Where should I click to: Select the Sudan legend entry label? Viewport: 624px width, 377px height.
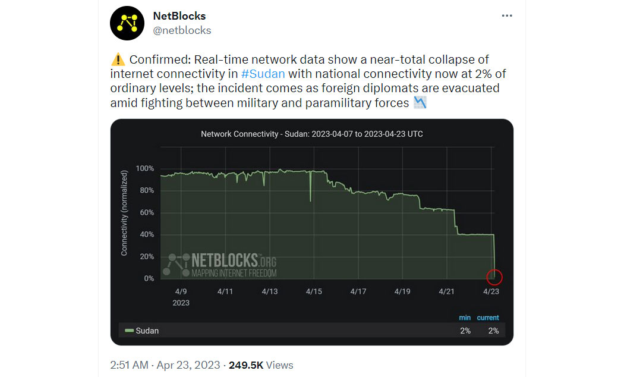point(147,331)
